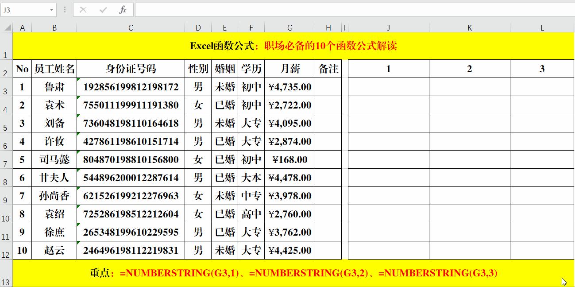
Task: Select column G header
Action: pos(289,27)
